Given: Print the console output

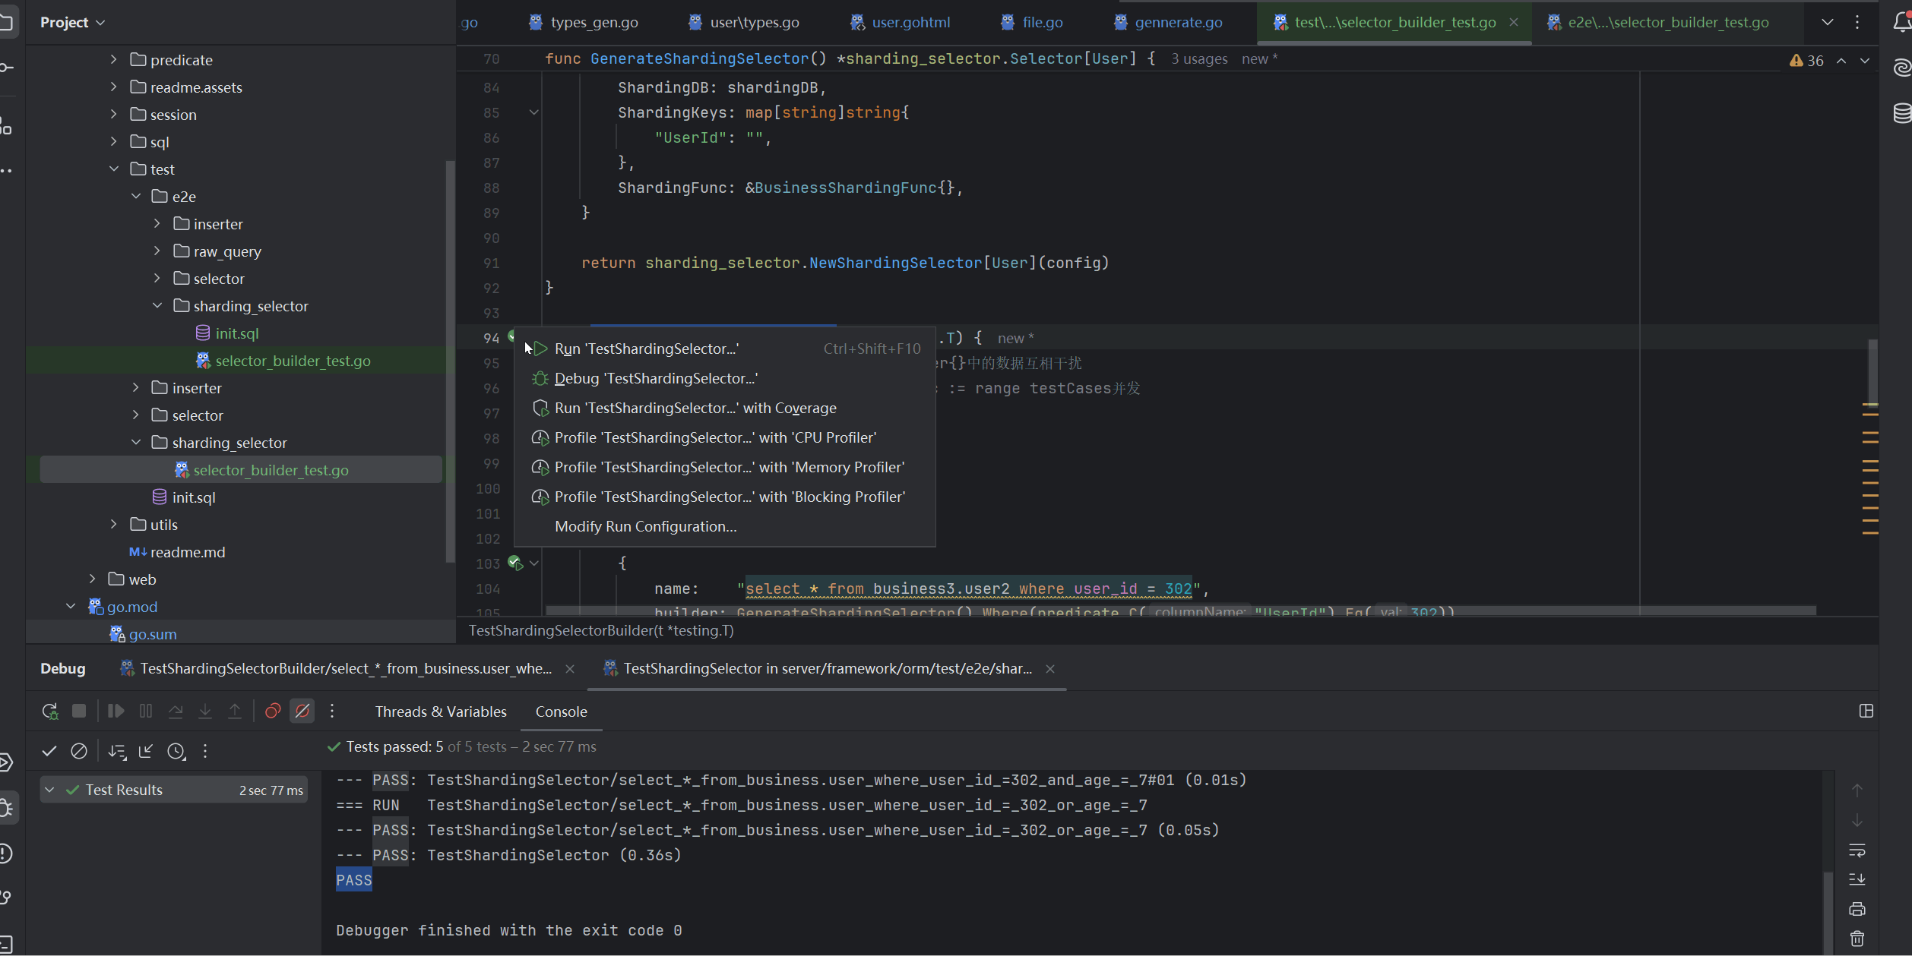Looking at the screenshot, I should click(x=1857, y=909).
